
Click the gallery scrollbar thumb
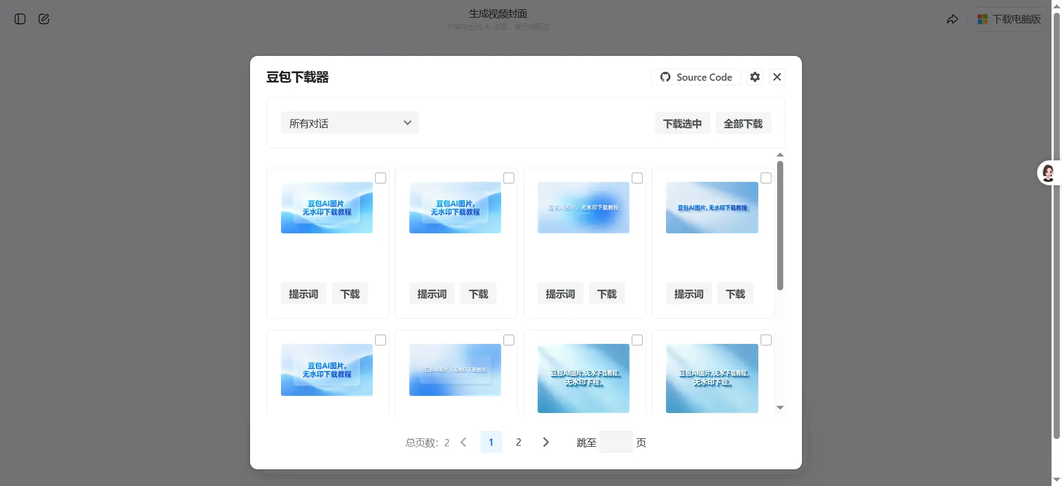point(780,226)
